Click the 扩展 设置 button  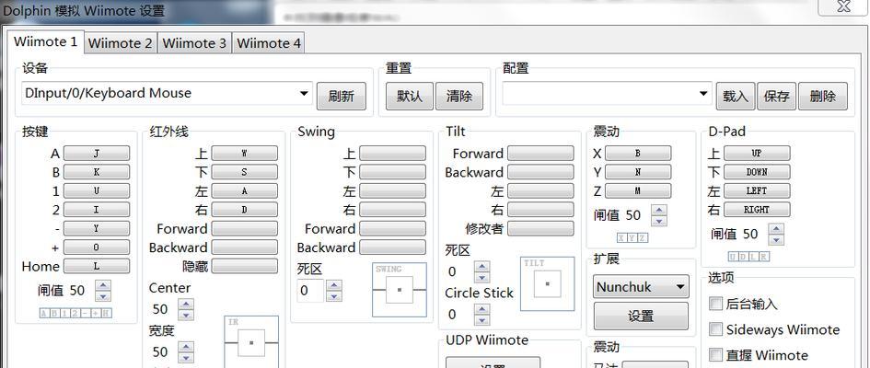[x=641, y=316]
